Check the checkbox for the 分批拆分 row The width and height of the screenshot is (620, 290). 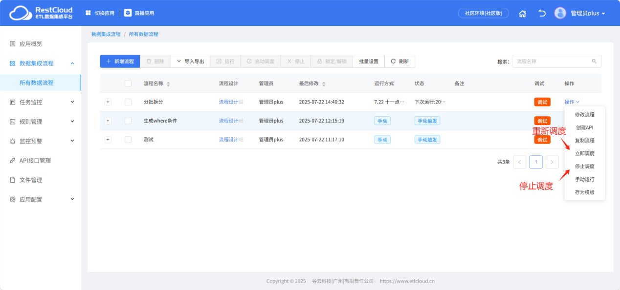point(128,102)
